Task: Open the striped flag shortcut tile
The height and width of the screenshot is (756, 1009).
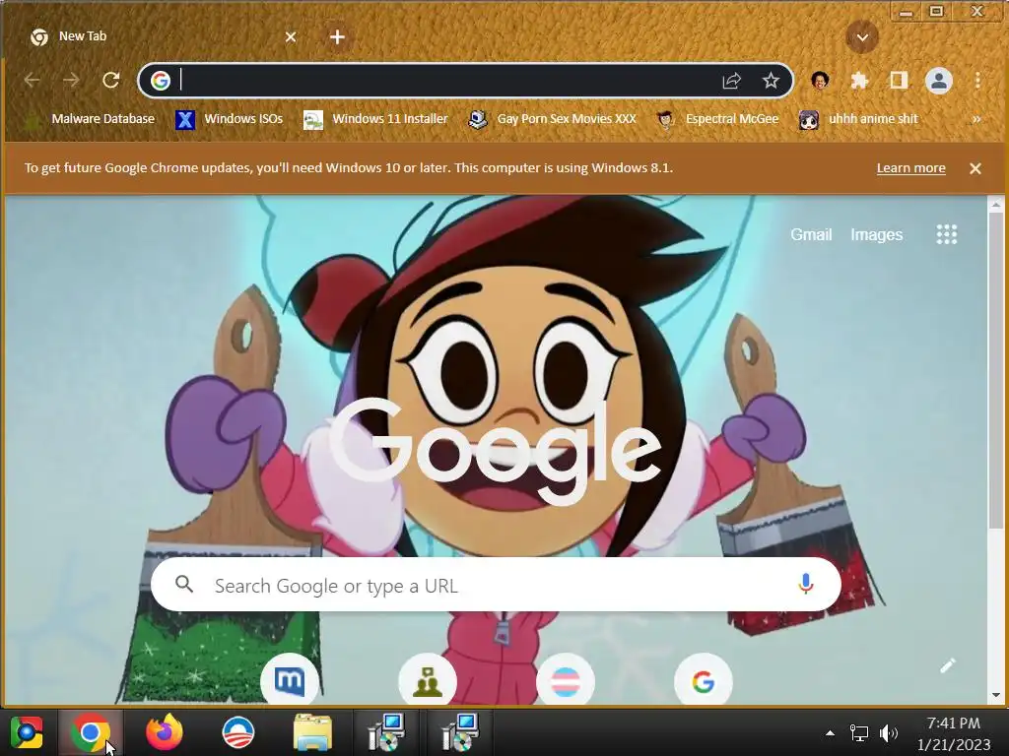Action: click(x=566, y=681)
